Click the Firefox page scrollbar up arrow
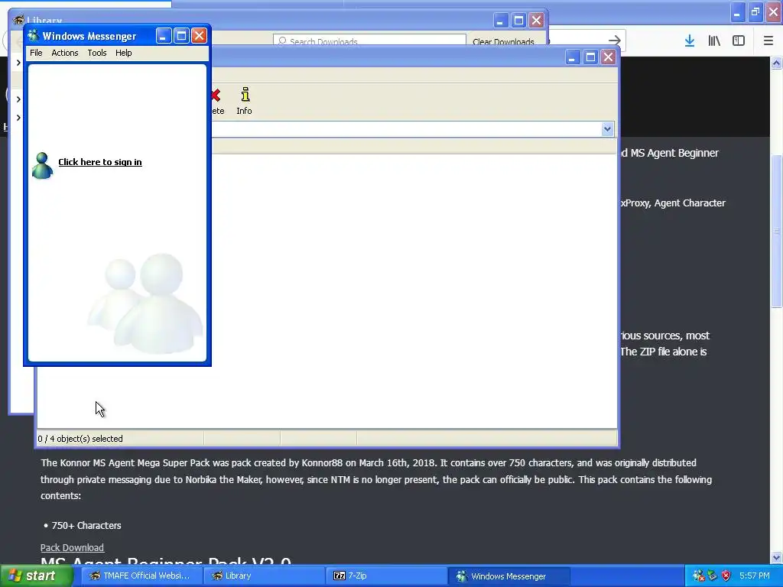783x587 pixels. click(777, 63)
